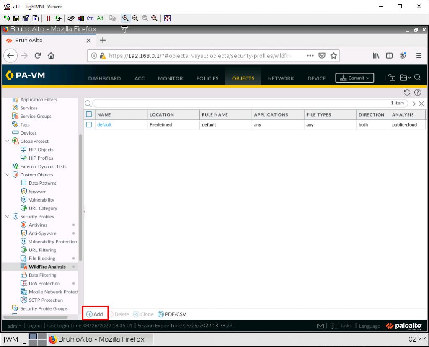Image resolution: width=429 pixels, height=347 pixels.
Task: Click inside the table filter search field
Action: (x=209, y=103)
